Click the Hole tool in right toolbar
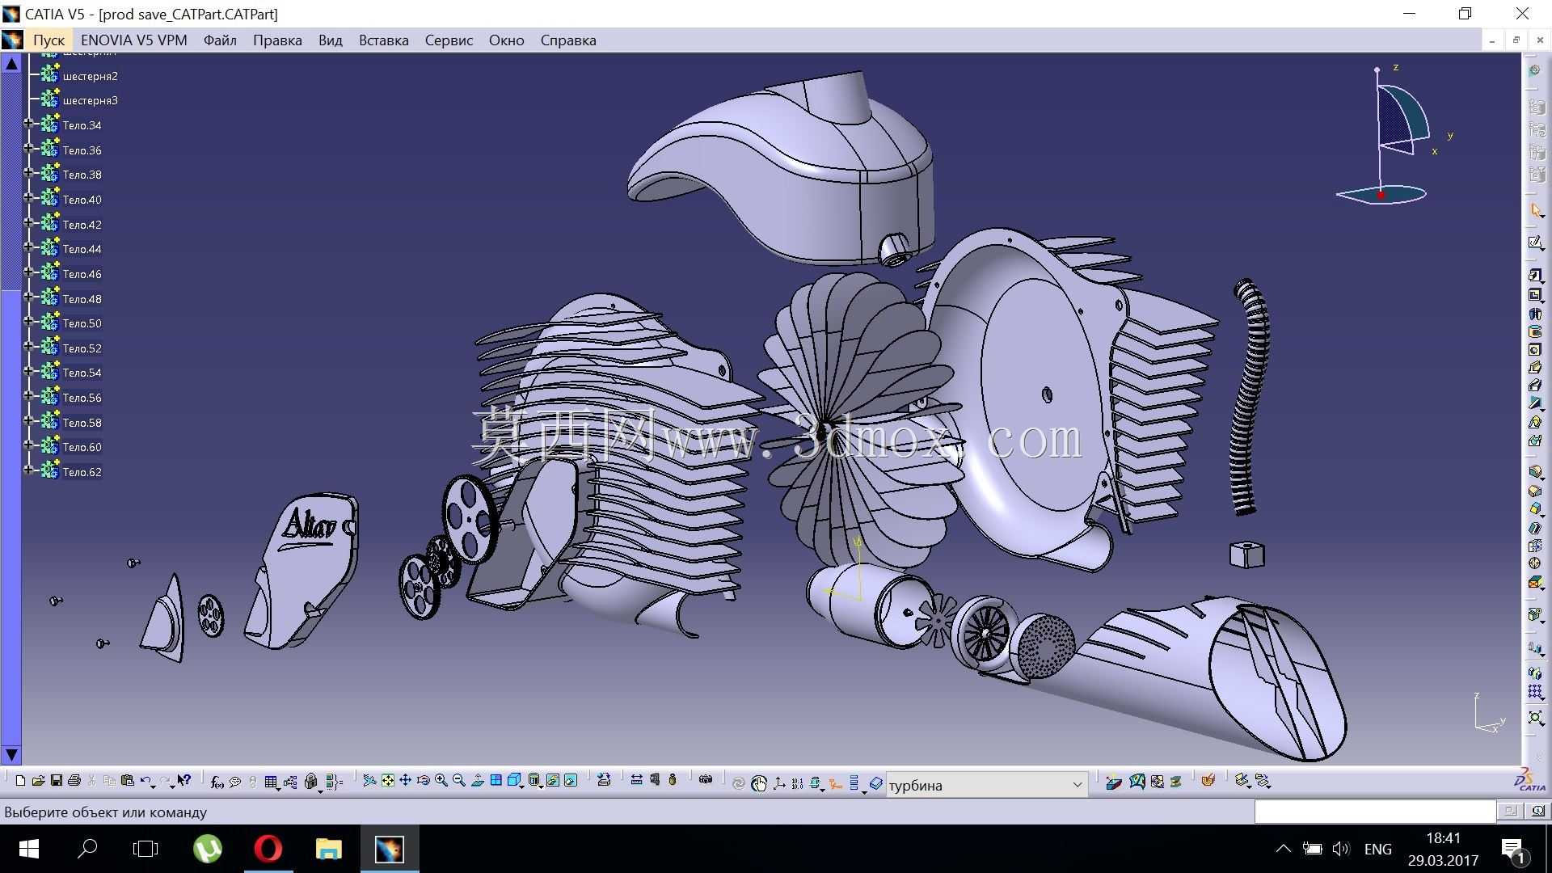This screenshot has width=1552, height=873. (x=1535, y=350)
